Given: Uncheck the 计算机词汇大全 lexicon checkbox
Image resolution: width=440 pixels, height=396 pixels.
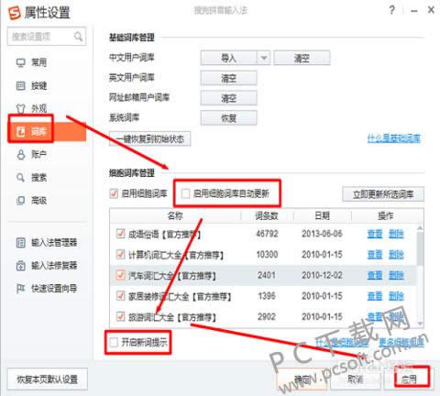Looking at the screenshot, I should (120, 254).
